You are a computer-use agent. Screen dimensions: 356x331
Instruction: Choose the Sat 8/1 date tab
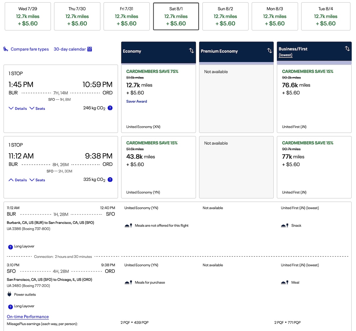pyautogui.click(x=176, y=16)
